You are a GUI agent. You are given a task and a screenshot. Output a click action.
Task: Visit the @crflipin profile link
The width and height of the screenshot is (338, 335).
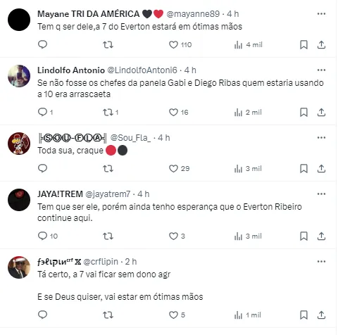[101, 262]
